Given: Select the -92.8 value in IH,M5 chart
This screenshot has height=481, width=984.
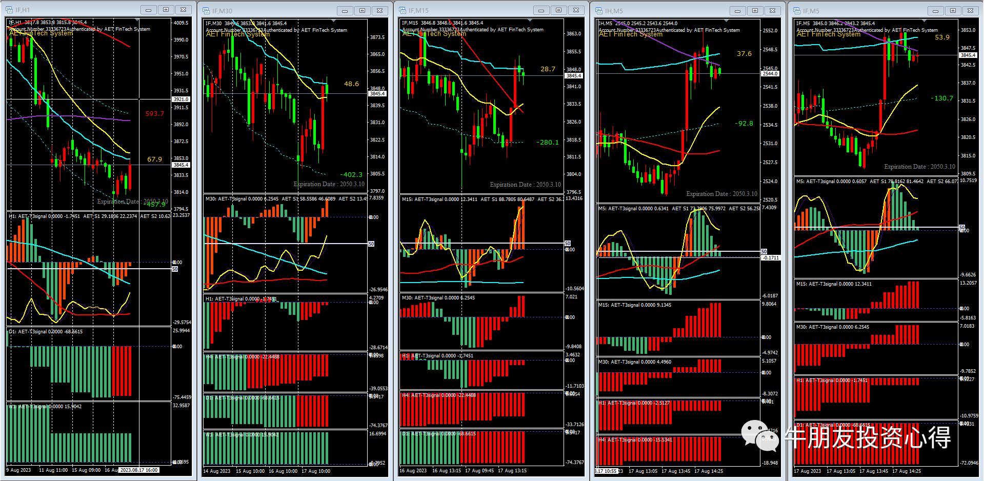Looking at the screenshot, I should coord(744,124).
